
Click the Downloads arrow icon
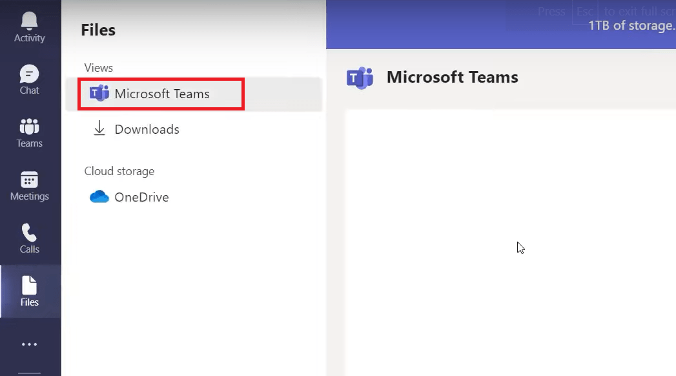[99, 128]
